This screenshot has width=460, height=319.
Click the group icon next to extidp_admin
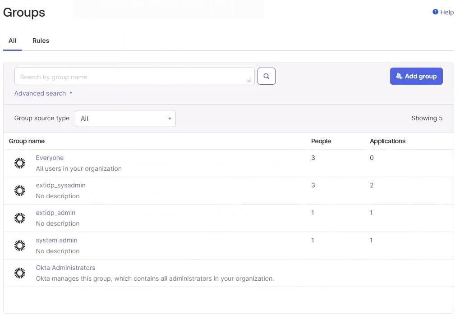pyautogui.click(x=20, y=218)
